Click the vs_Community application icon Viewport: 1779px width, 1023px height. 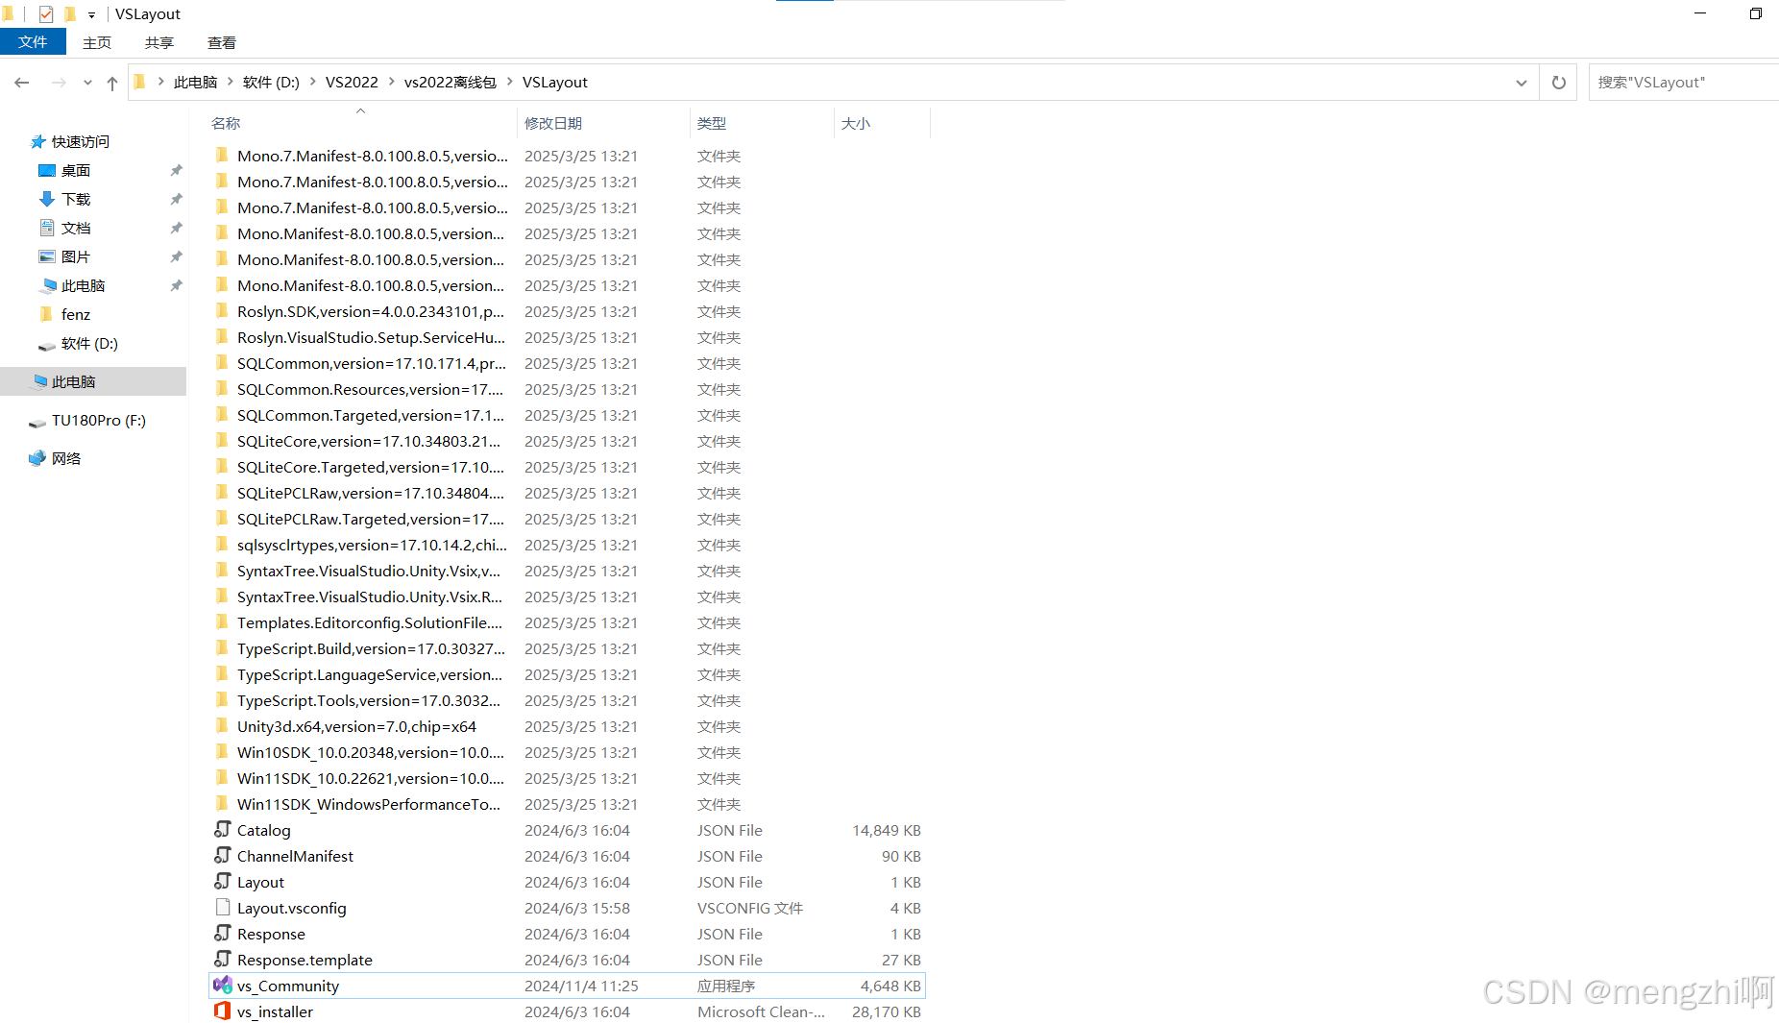click(222, 985)
